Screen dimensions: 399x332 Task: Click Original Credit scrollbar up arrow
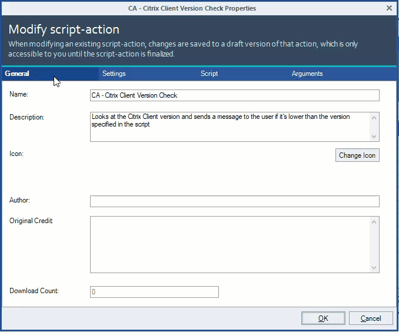point(374,222)
